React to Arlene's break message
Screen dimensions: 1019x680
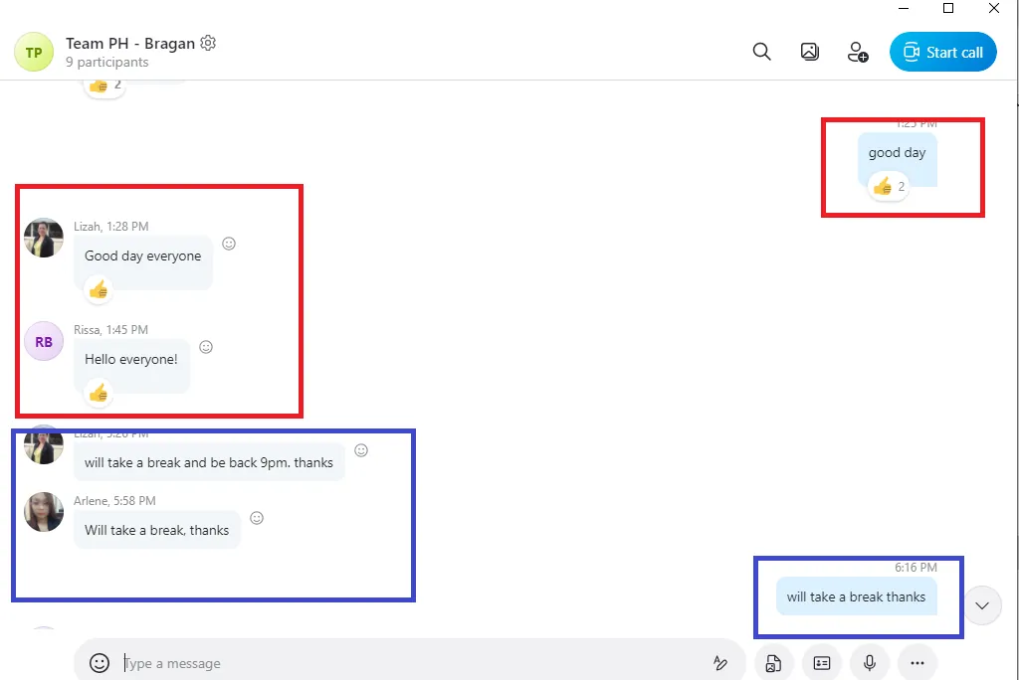click(x=257, y=518)
